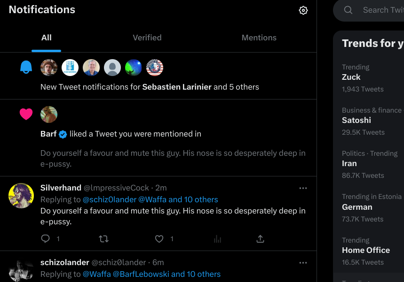Like Silverhand's tweet
404x282 pixels.
click(159, 239)
